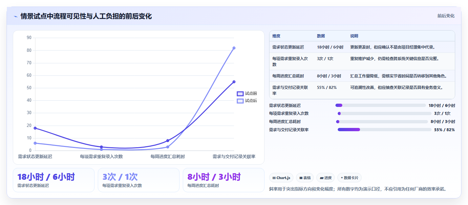Select the 进度 tag chip
The image size is (468, 205).
coord(326,178)
